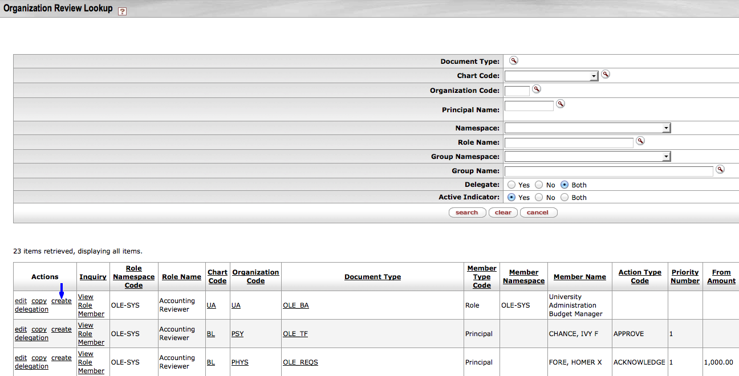Click the Principal Name lookup magnifier icon
Screen dimensions: 739x376
[561, 104]
